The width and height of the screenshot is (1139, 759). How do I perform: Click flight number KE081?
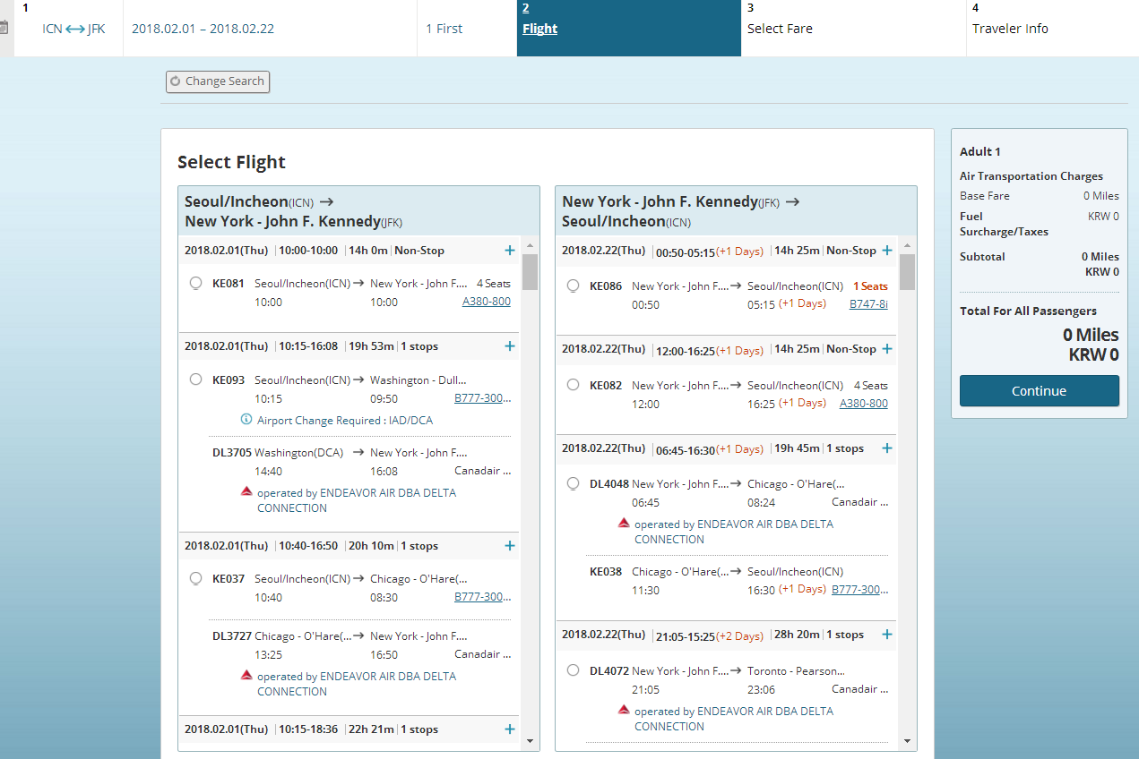point(229,284)
